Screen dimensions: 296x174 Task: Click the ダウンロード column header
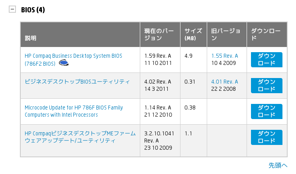click(267, 35)
